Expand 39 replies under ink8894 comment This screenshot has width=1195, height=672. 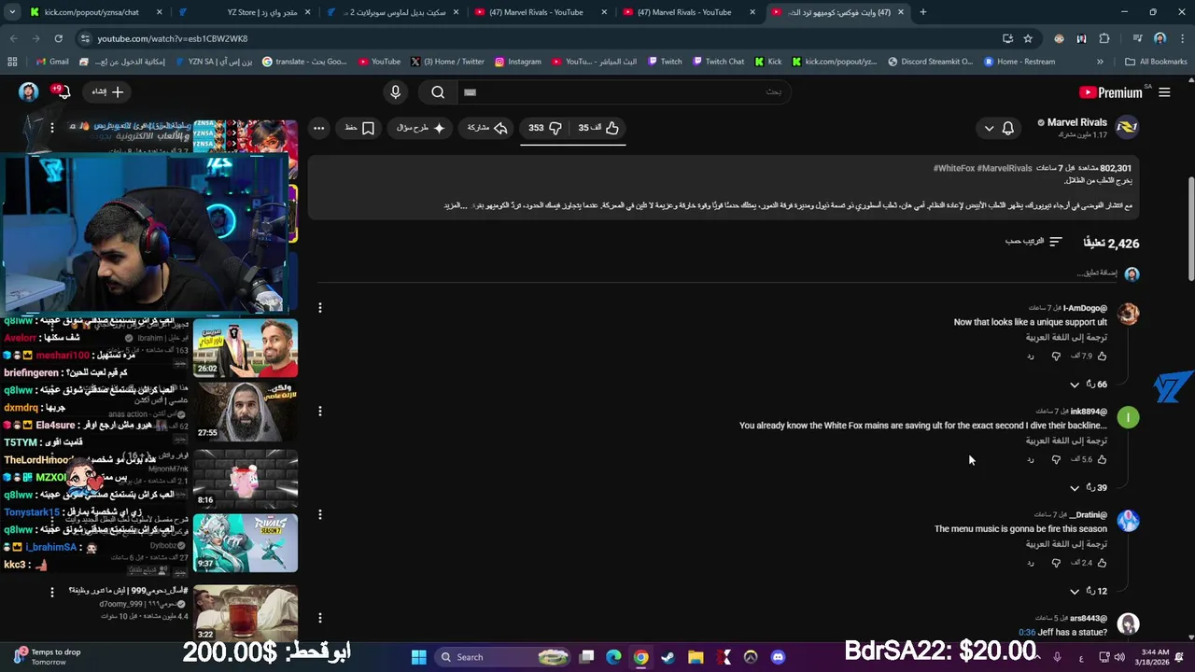(x=1089, y=488)
